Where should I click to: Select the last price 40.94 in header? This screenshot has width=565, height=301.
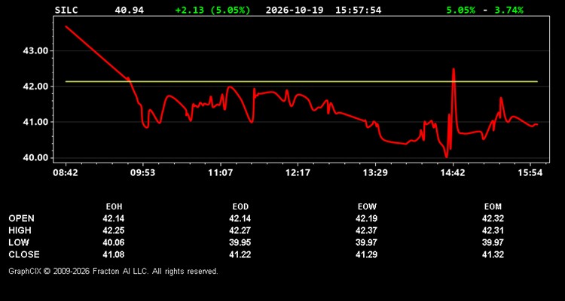129,10
